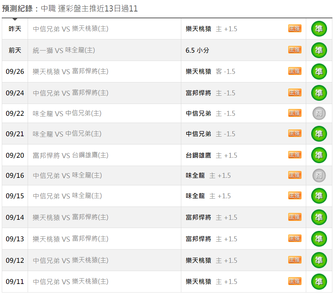336x294 pixels.
Task: Select the 09/13 matchup 樂天桃猿 VS 富邦悍將(主)
Action: (x=70, y=239)
